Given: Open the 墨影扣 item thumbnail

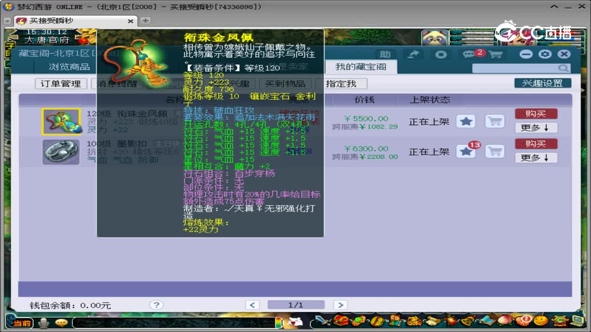Looking at the screenshot, I should [x=61, y=152].
